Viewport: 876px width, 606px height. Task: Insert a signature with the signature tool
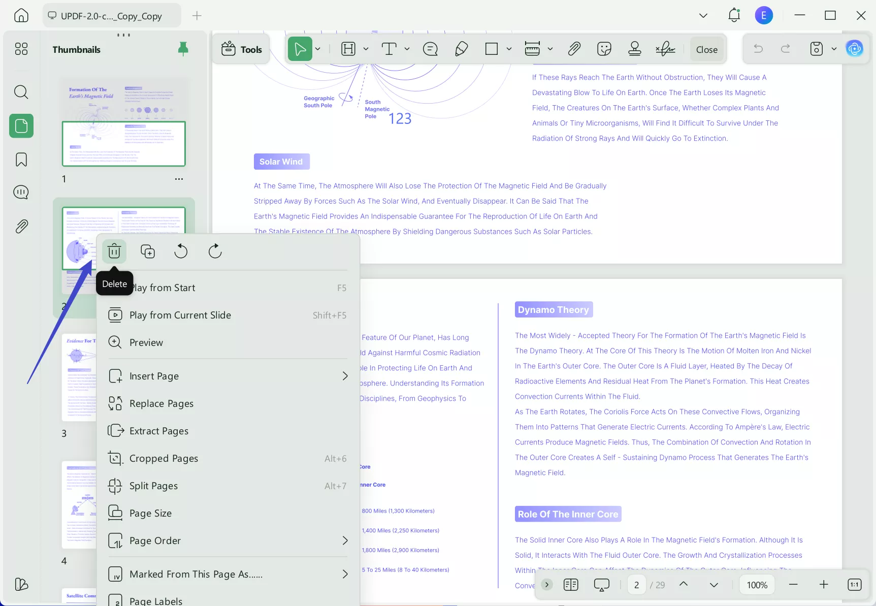[x=665, y=49]
